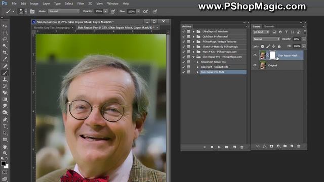This screenshot has height=182, width=324.
Task: Select the History Brush tool
Action: coord(5,86)
